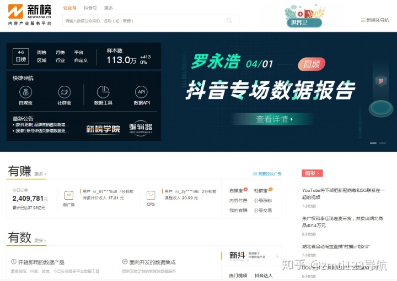Expand the 新抖 card arrow
This screenshot has height=281, width=397.
(277, 256)
